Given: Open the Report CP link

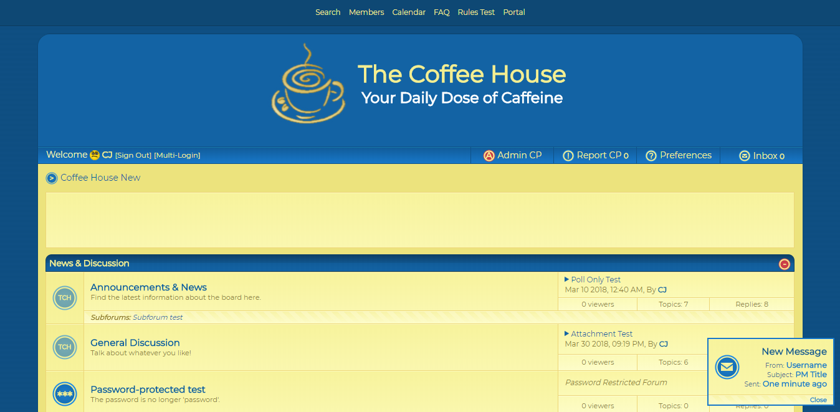Looking at the screenshot, I should coord(599,155).
